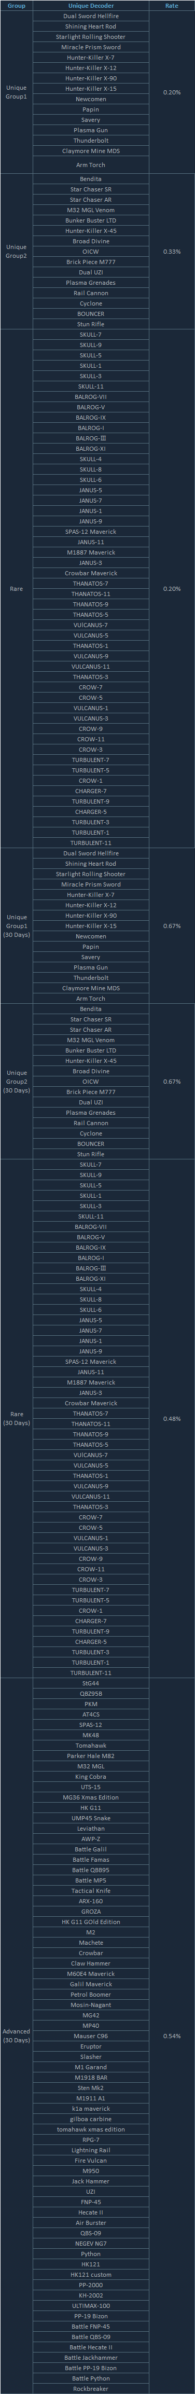Select the Rockbreaker entry
Screen dimensions: 195x2394
91,2387
